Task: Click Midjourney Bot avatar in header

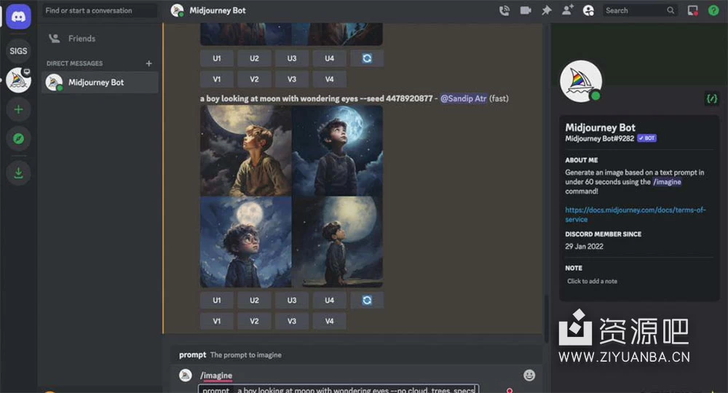Action: (x=177, y=11)
